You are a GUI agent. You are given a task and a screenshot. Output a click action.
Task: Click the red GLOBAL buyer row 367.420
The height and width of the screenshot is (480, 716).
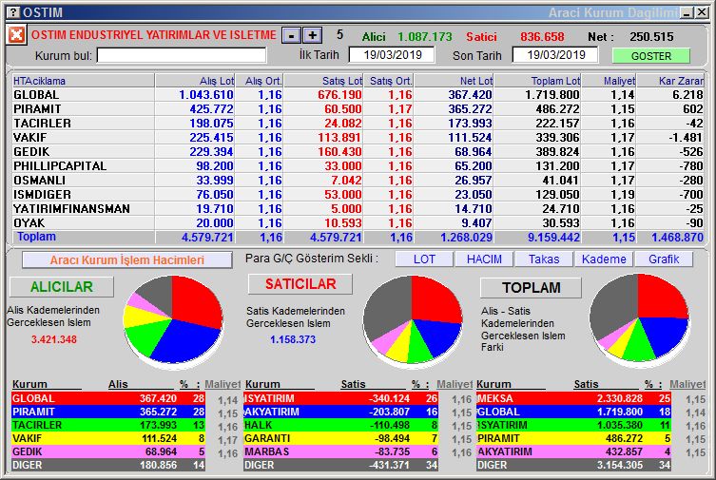point(108,398)
